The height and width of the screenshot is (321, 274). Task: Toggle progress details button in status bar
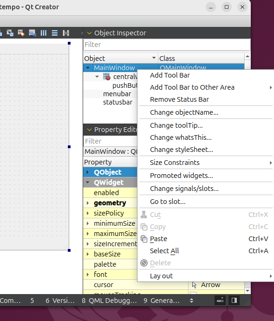click(220, 300)
